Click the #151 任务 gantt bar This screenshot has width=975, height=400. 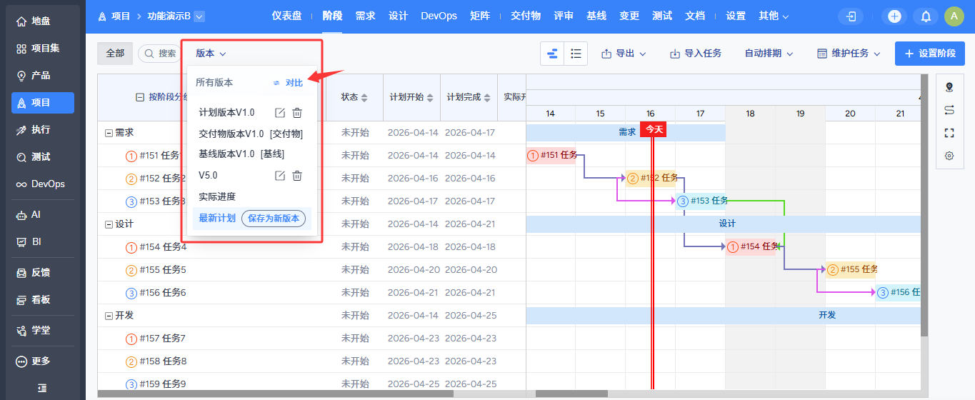[x=551, y=156]
